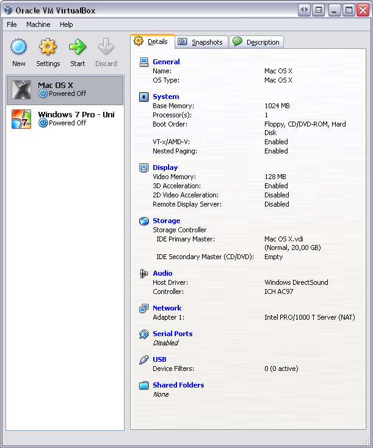Open the Network settings link
This screenshot has height=448, width=373.
coord(167,308)
